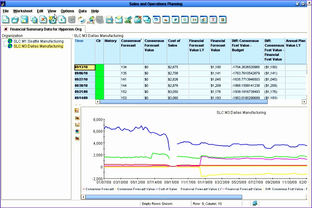The width and height of the screenshot is (312, 208).
Task: Save the worksheet with the floppy disk icon
Action: [24, 20]
